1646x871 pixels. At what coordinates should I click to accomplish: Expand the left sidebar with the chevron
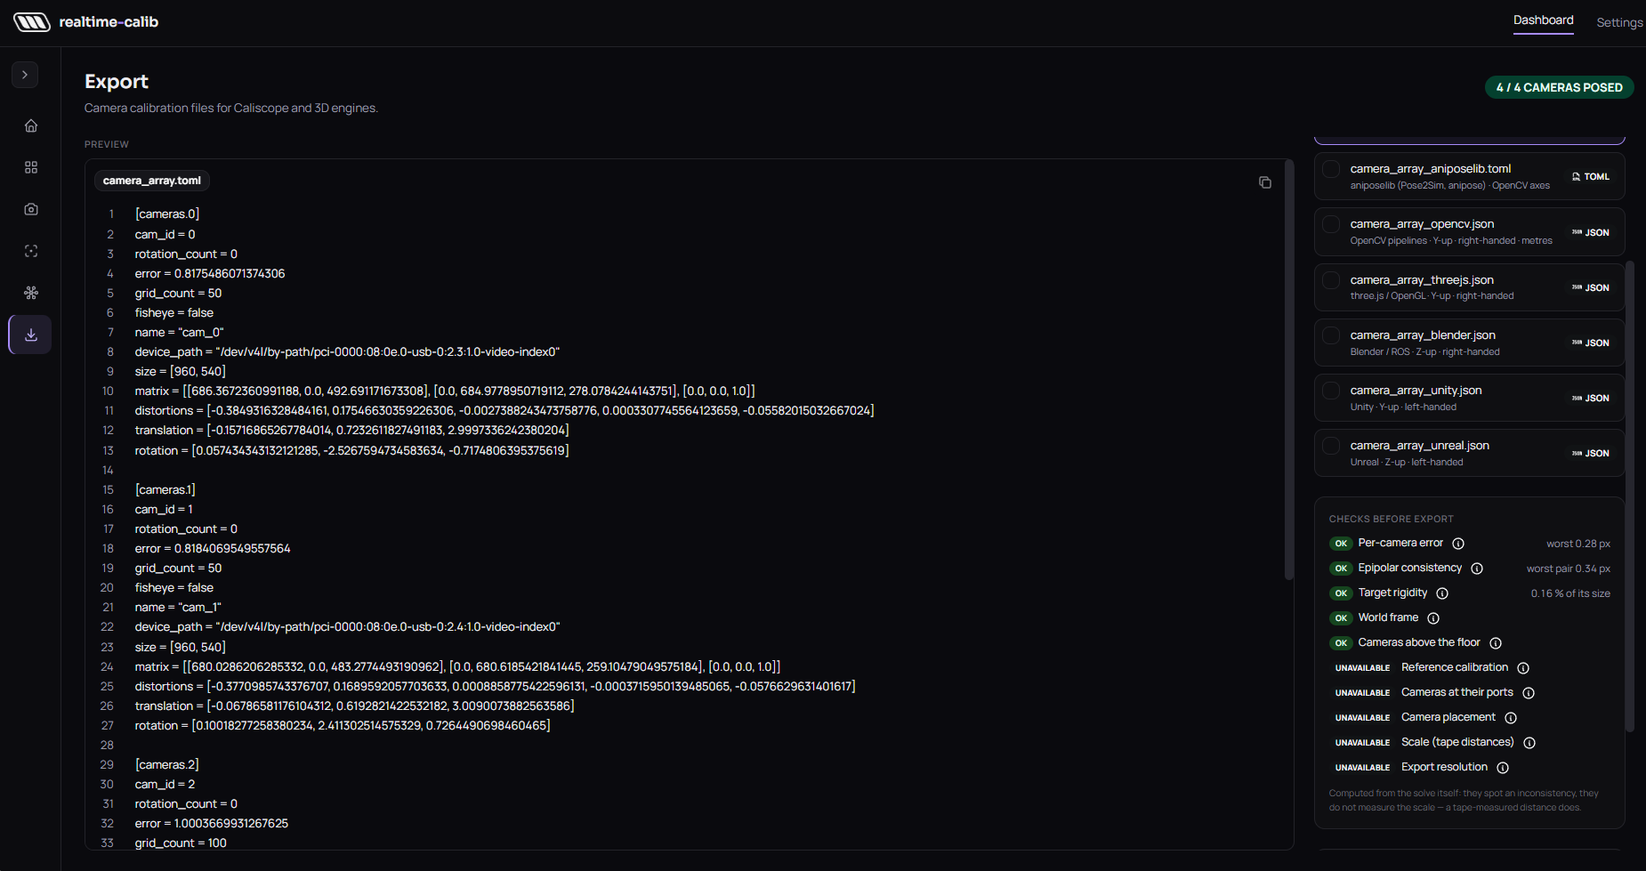click(25, 75)
